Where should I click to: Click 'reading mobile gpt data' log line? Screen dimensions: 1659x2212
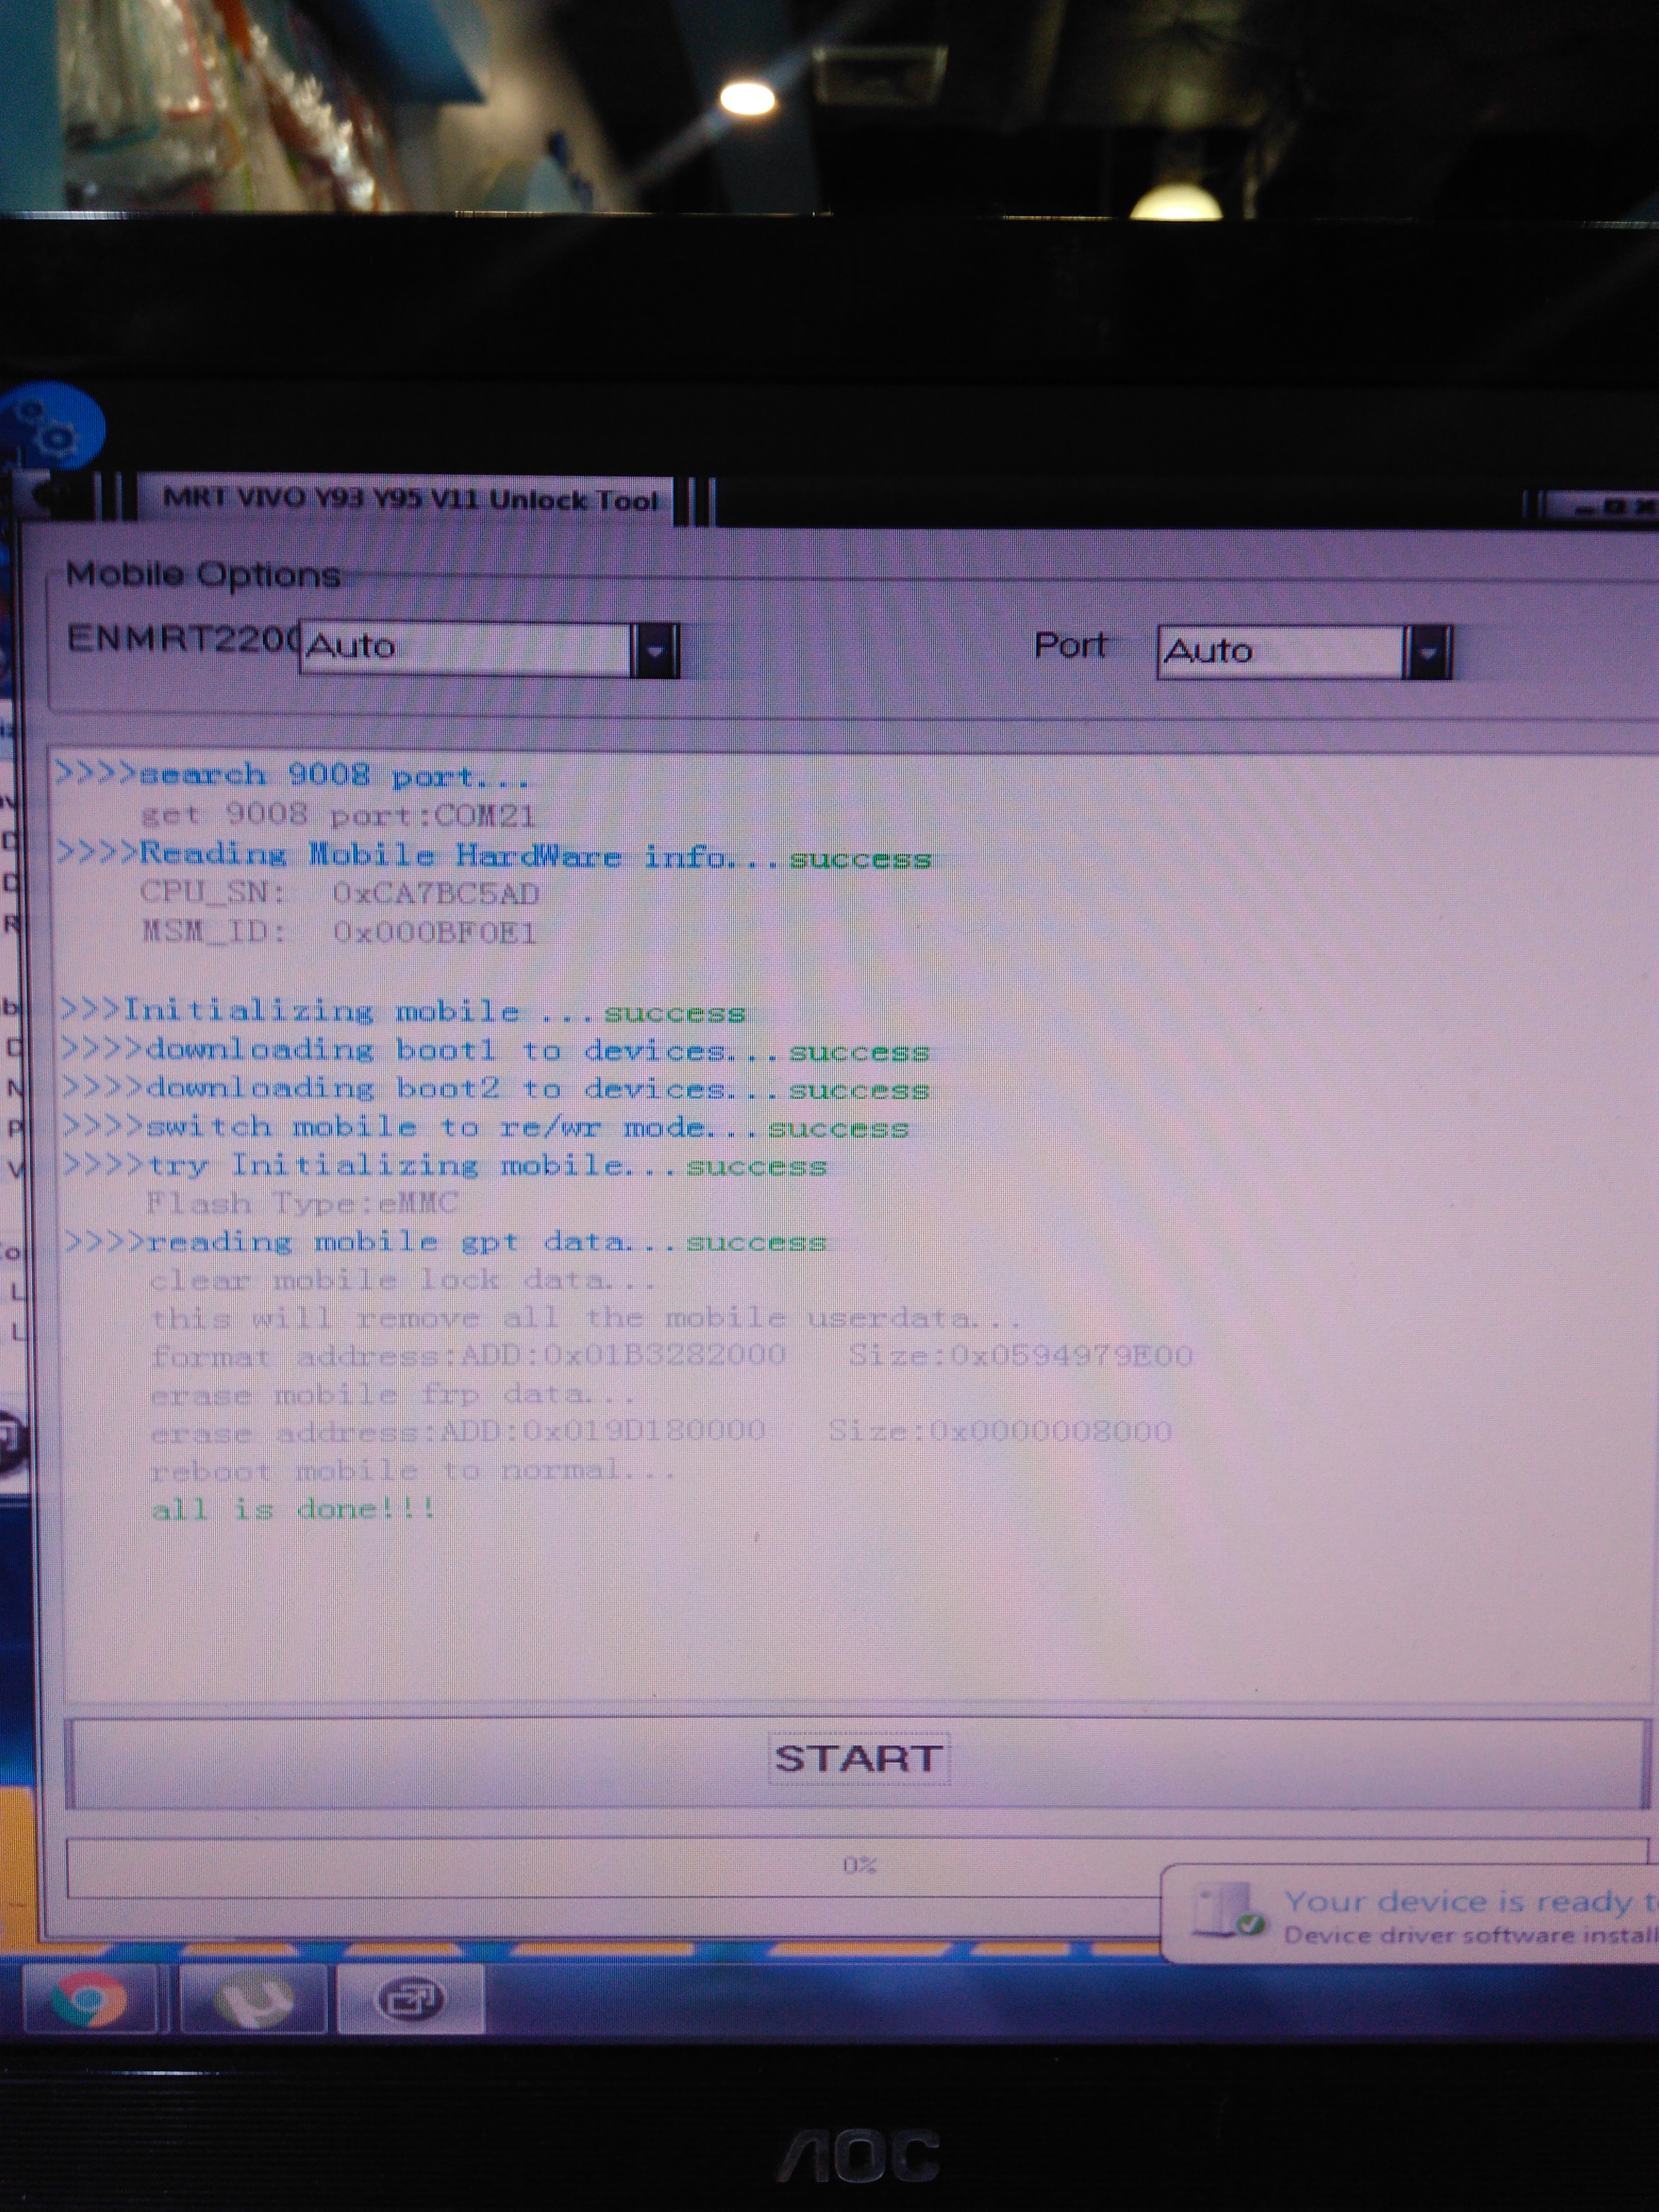pyautogui.click(x=446, y=1242)
